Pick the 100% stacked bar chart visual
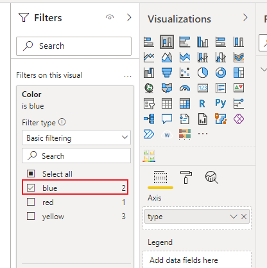 coord(221,42)
